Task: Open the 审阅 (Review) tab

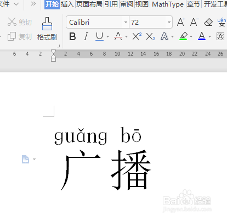Action: pos(127,4)
